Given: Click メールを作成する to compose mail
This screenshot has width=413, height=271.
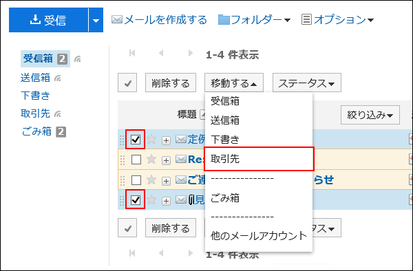Looking at the screenshot, I should (x=159, y=20).
